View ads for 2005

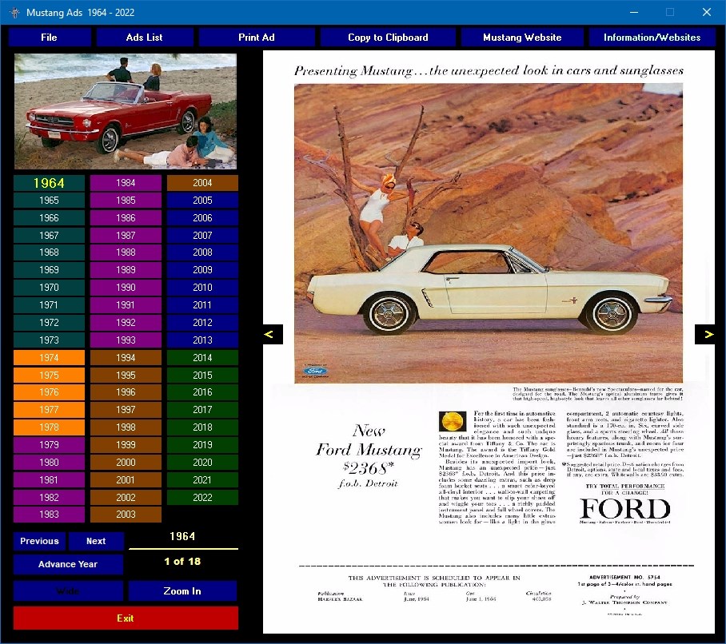pyautogui.click(x=203, y=201)
